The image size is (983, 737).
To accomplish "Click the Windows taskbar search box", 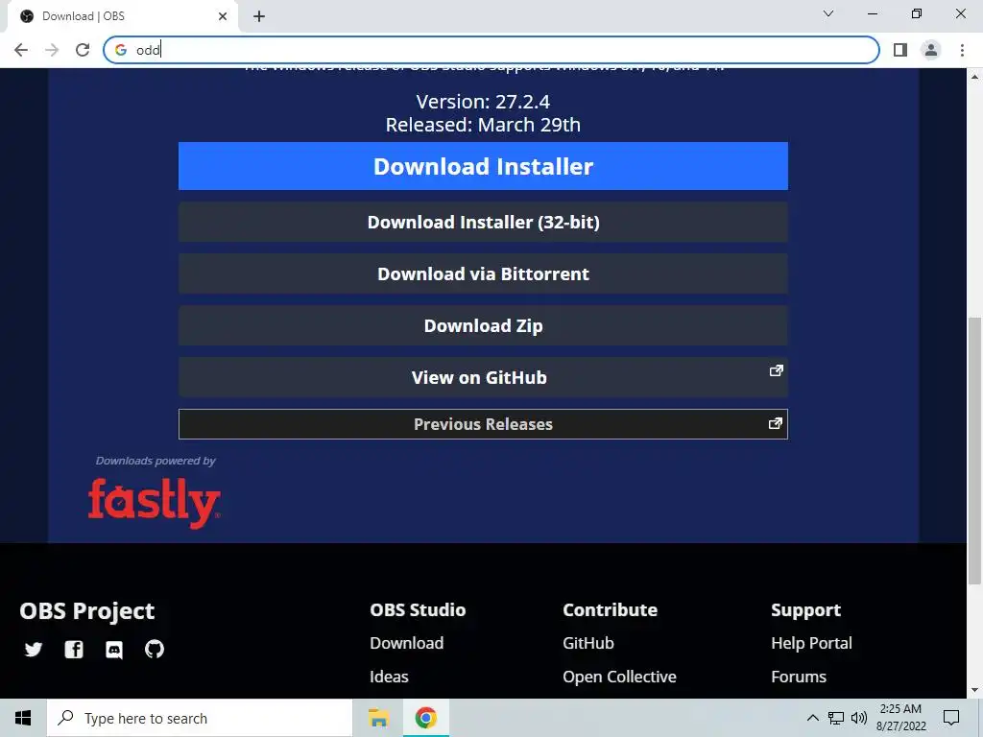I will tap(200, 718).
